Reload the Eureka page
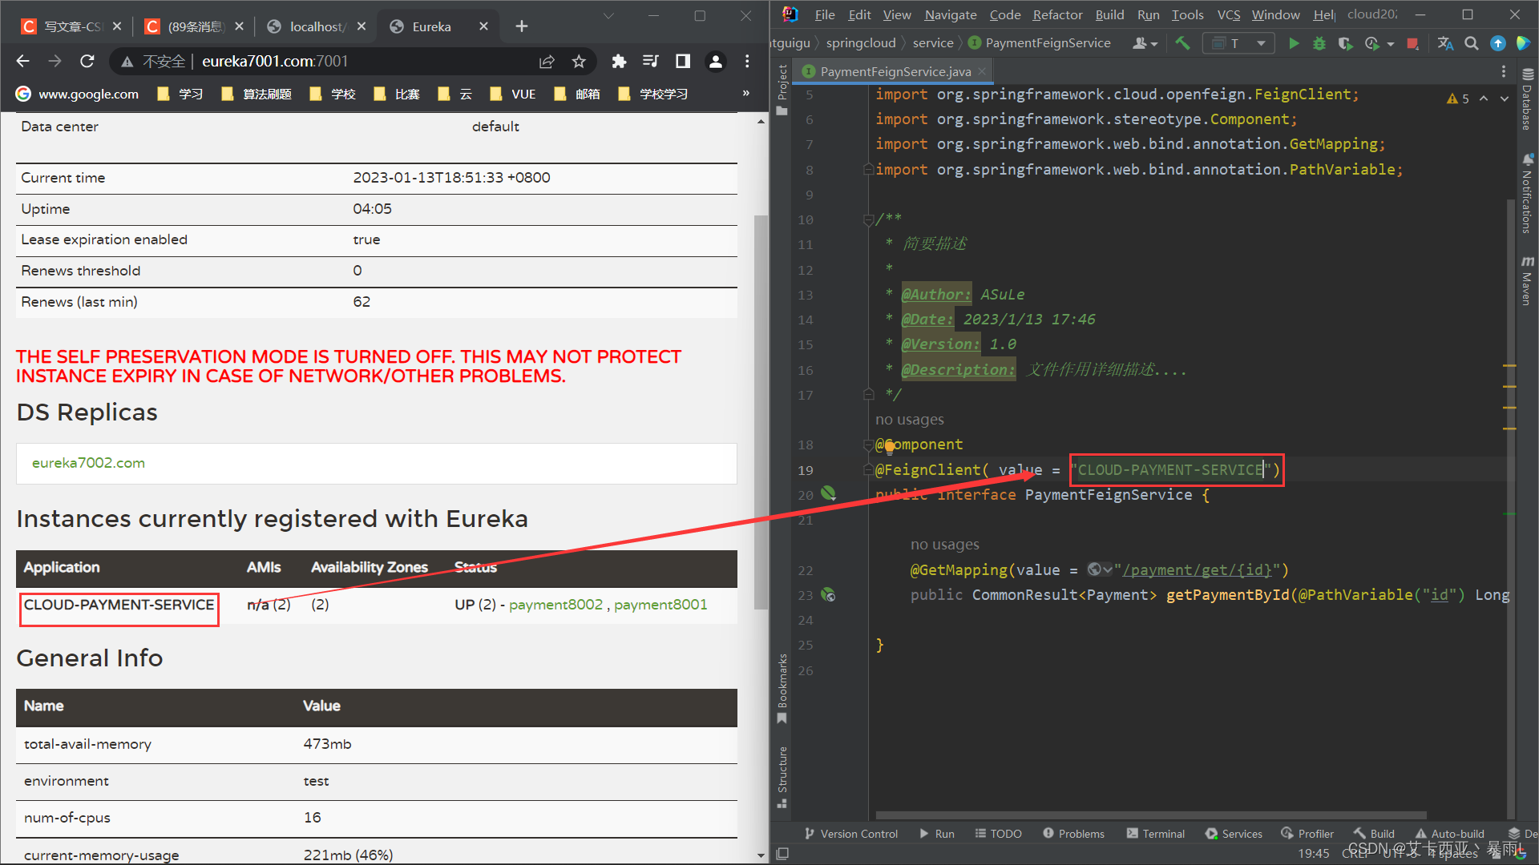This screenshot has width=1539, height=865. point(87,61)
